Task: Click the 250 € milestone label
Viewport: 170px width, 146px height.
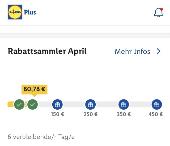Action: pyautogui.click(x=91, y=114)
